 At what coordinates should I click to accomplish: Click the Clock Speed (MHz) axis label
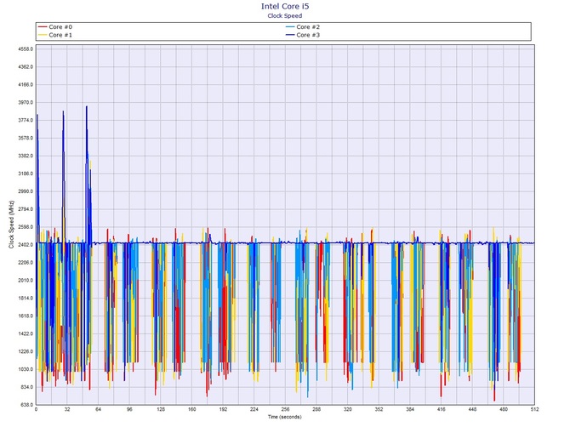point(11,225)
